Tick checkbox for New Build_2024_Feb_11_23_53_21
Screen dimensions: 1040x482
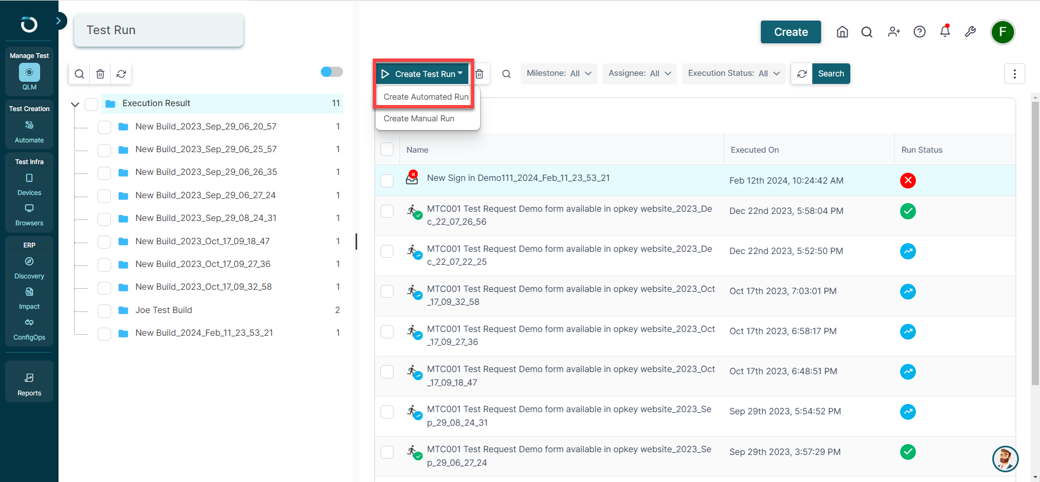tap(104, 334)
